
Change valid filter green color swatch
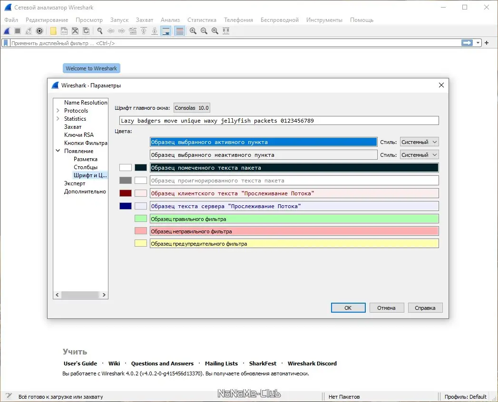click(x=141, y=218)
